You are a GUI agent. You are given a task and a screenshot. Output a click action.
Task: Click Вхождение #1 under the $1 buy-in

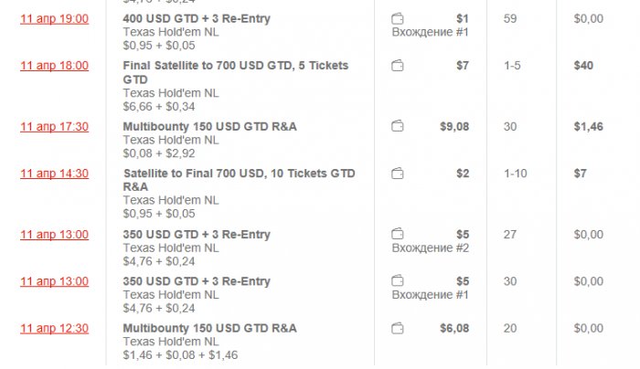coord(430,32)
